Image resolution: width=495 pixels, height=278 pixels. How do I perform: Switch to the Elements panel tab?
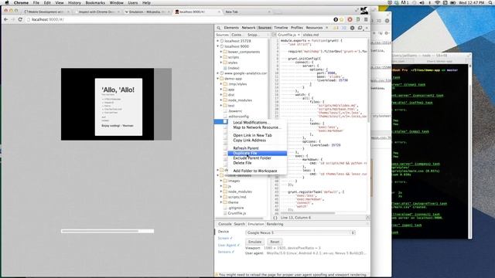click(x=231, y=28)
